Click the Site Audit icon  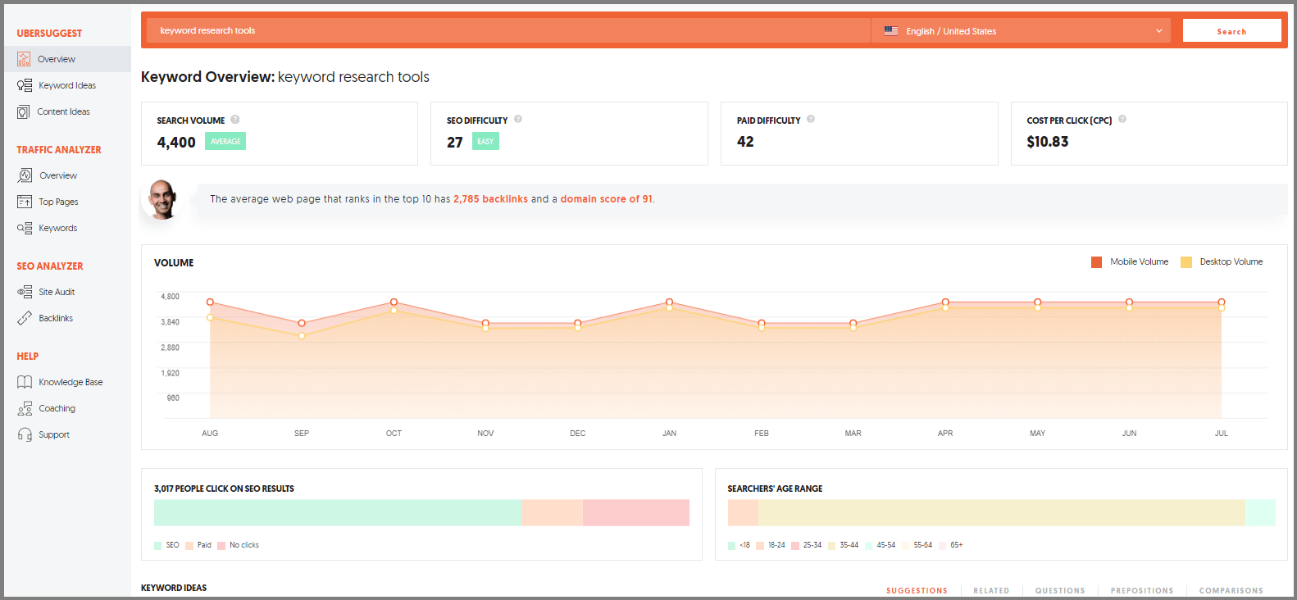click(25, 292)
